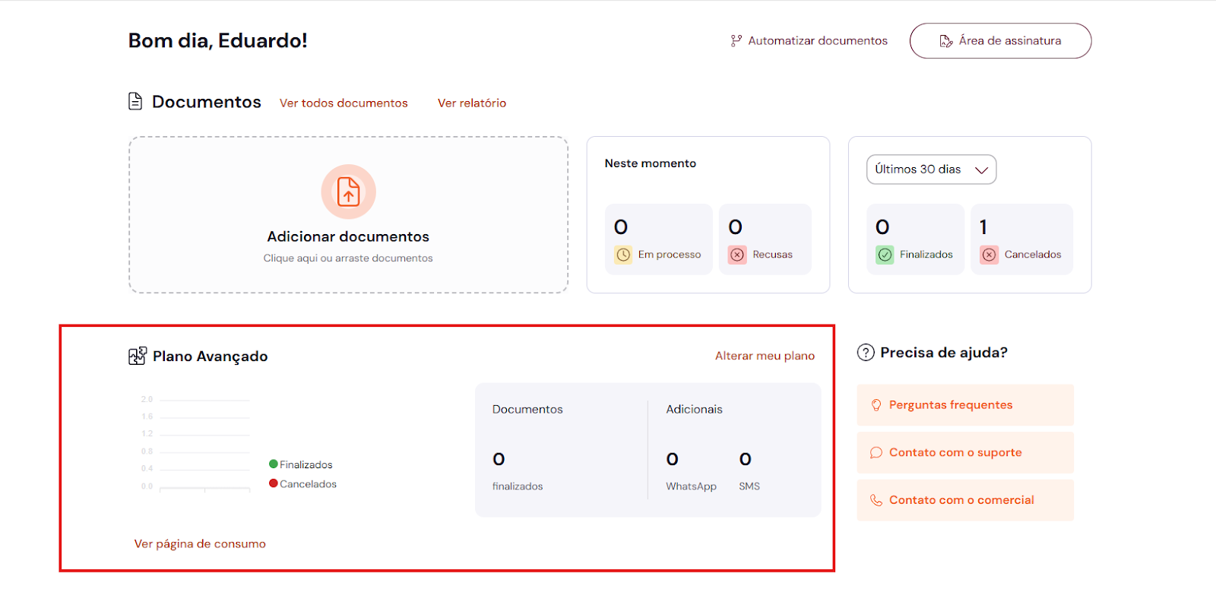The width and height of the screenshot is (1216, 602).
Task: Open Ver todos documentos link
Action: point(344,103)
